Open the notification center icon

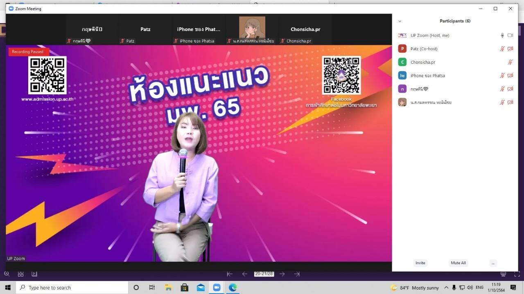[x=513, y=288]
